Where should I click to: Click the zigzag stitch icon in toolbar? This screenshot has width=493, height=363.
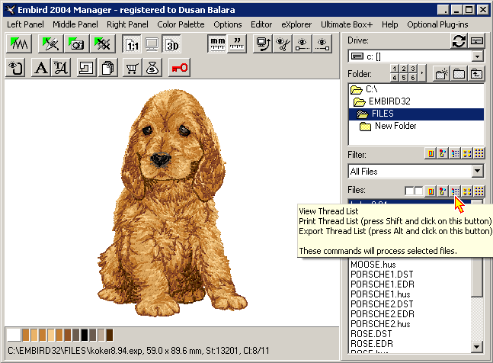click(x=19, y=44)
